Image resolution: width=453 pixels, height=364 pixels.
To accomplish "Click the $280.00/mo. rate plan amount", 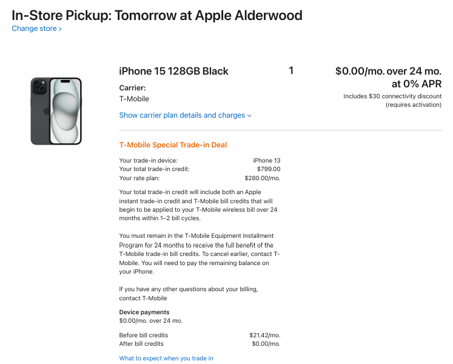I will pos(262,178).
